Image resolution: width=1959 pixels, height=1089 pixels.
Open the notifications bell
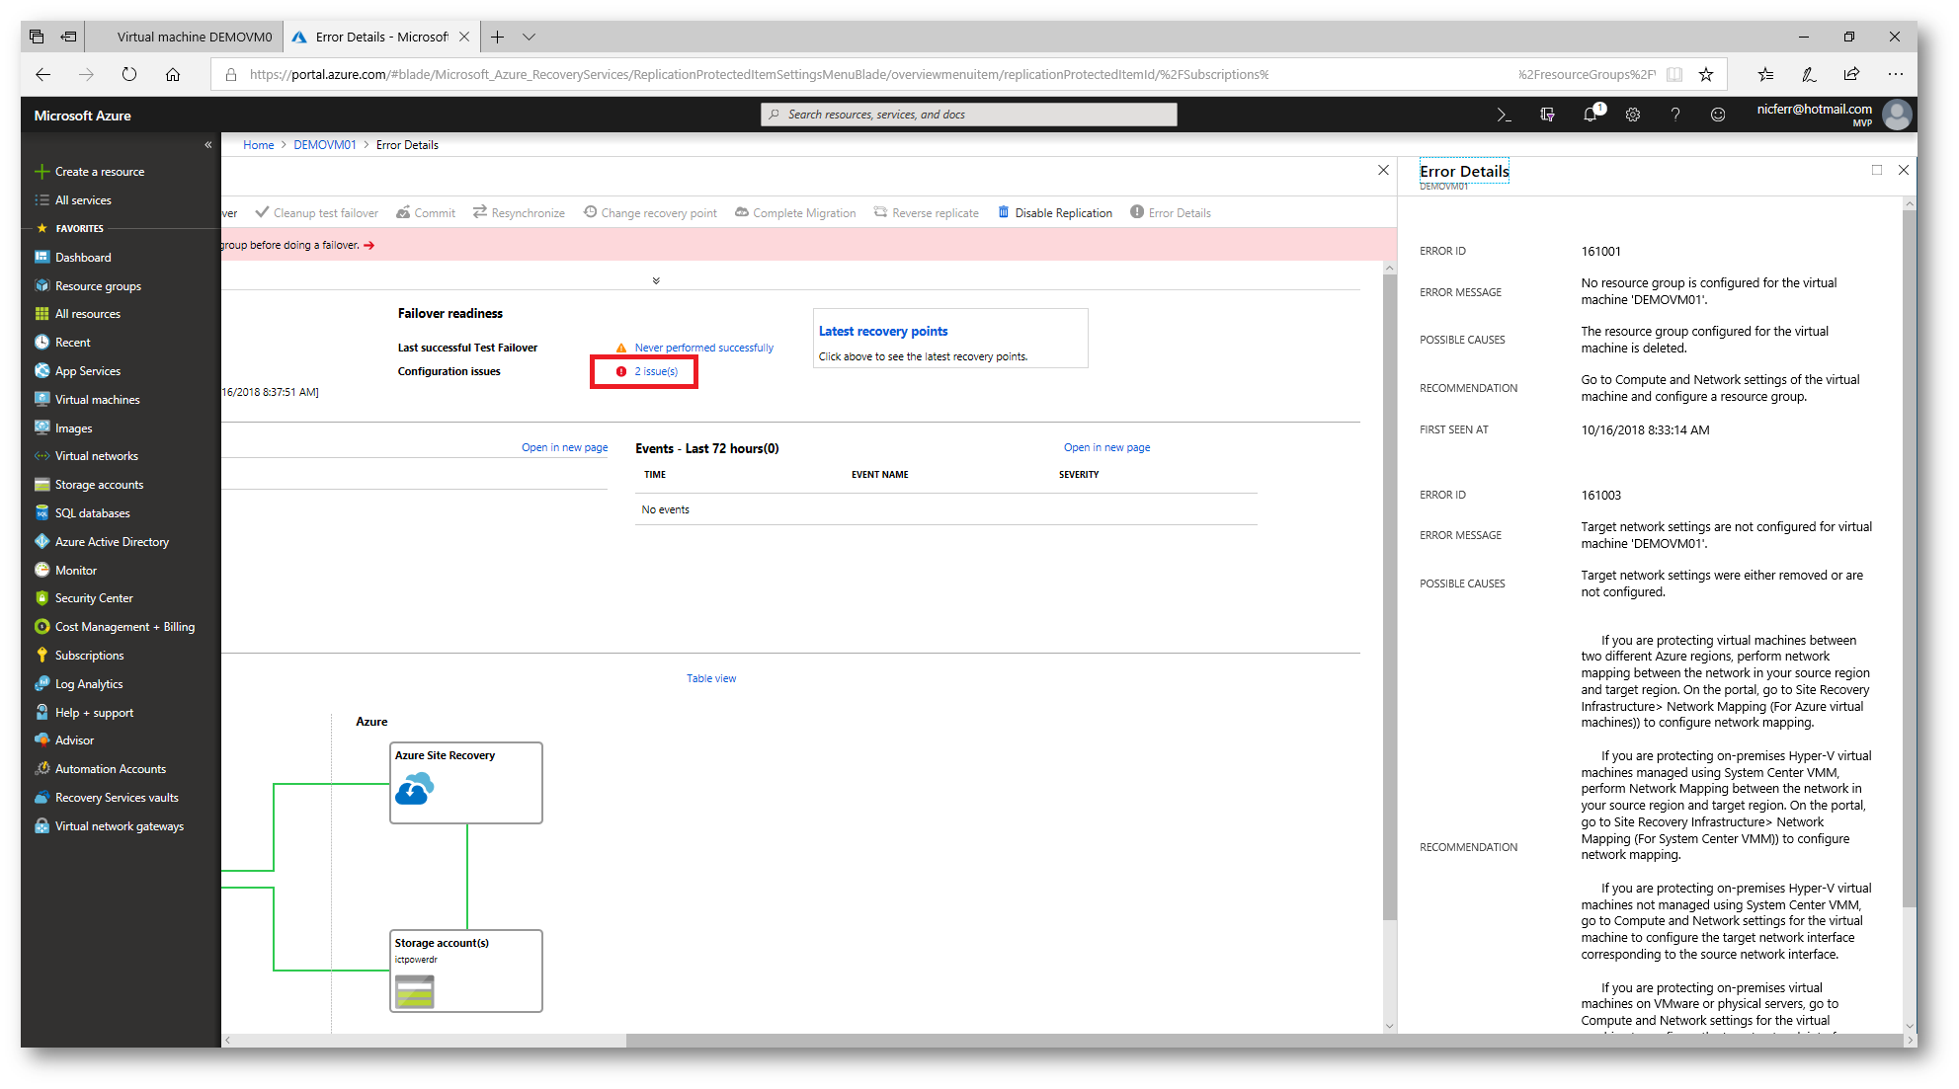(x=1591, y=115)
